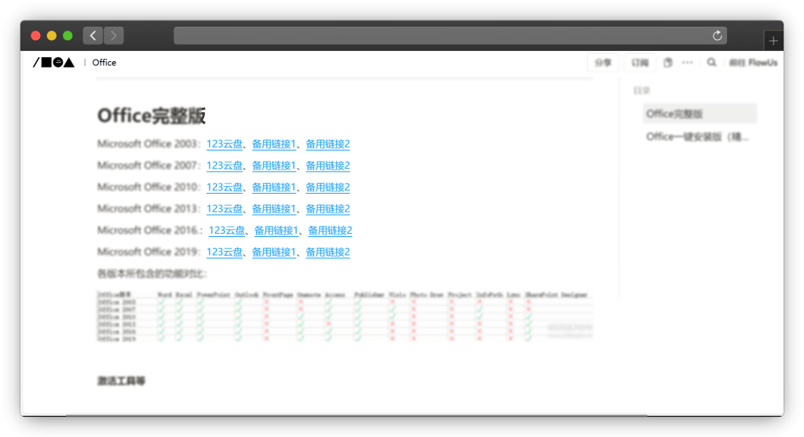Viewport: 804px width, 437px height.
Task: Open 备用链接2 for Office 2019
Action: coord(327,252)
